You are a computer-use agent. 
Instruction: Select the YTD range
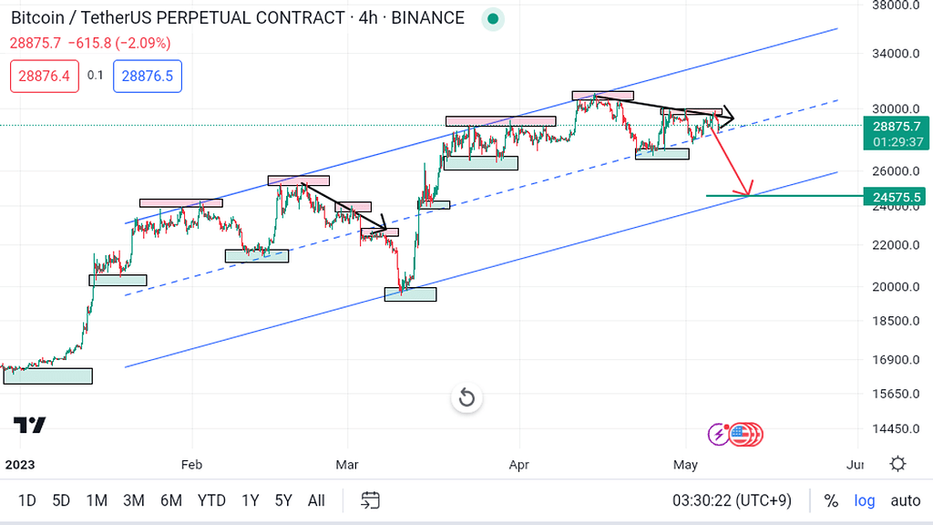coord(211,500)
